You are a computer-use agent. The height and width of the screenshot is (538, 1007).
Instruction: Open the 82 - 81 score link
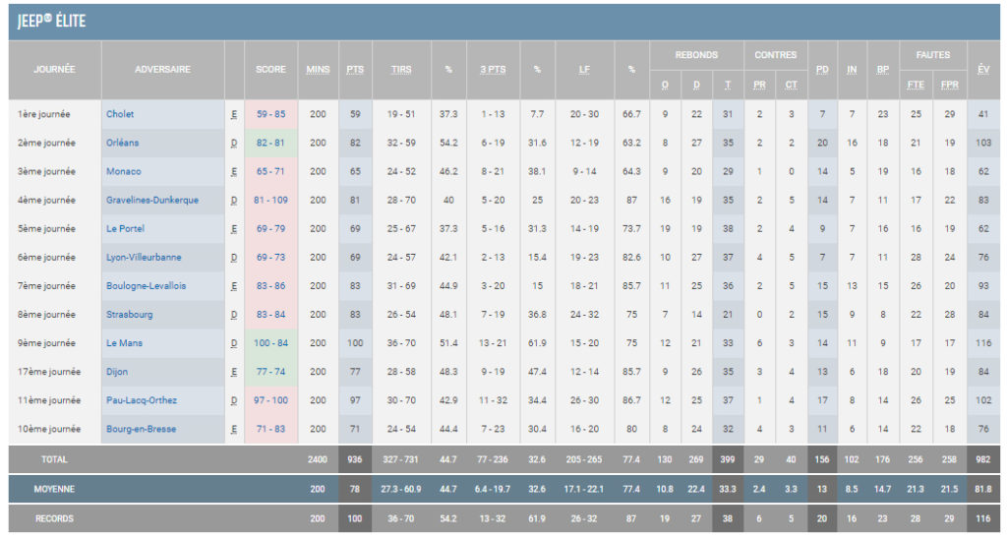[271, 143]
